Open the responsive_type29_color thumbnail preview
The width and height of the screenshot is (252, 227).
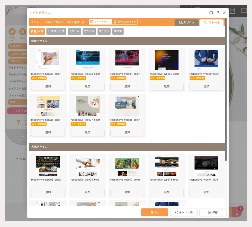click(x=206, y=60)
